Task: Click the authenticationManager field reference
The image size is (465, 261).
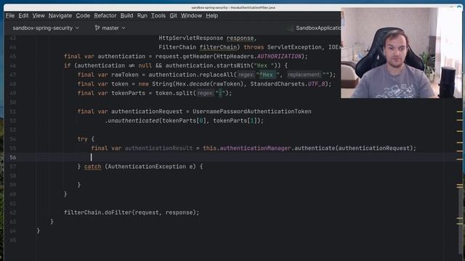Action: point(255,148)
